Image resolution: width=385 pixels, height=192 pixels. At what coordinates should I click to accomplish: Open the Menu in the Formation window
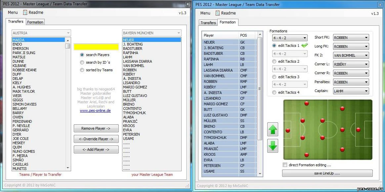click(x=205, y=13)
